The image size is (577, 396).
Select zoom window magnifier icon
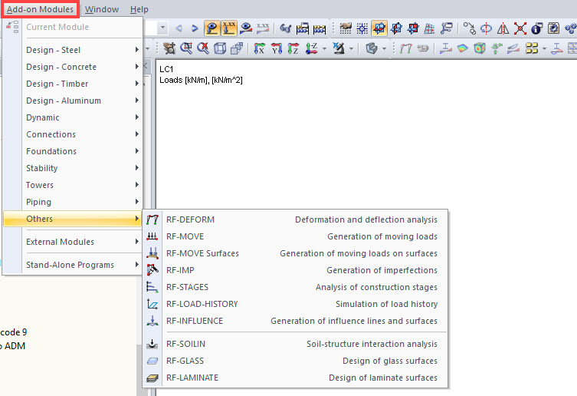186,48
